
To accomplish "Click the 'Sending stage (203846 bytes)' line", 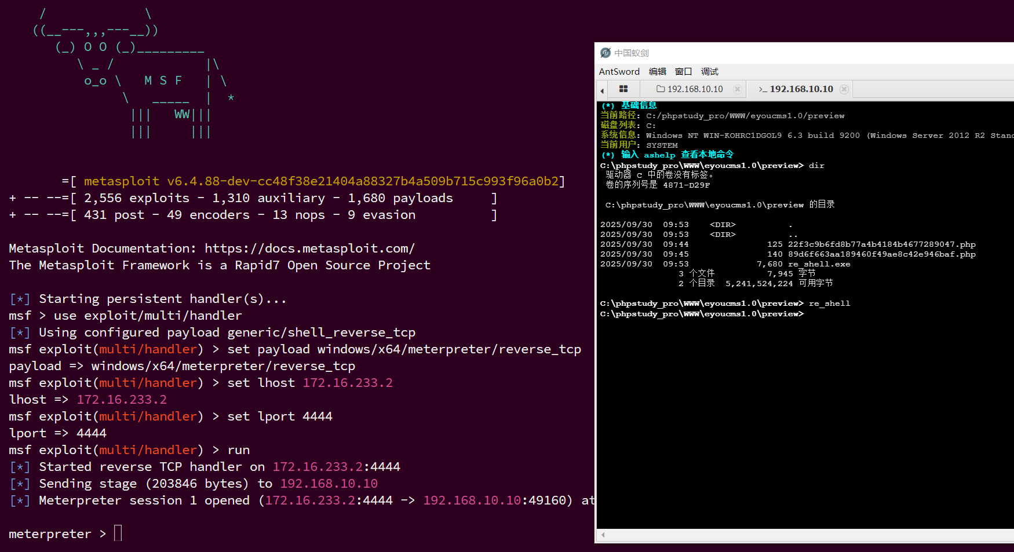I will [x=193, y=483].
